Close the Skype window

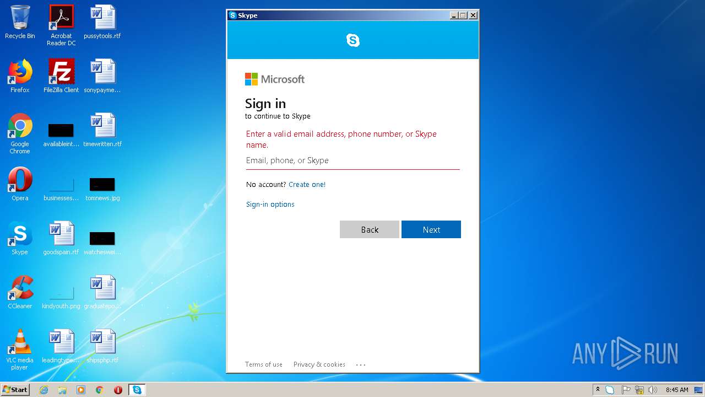[x=473, y=15]
